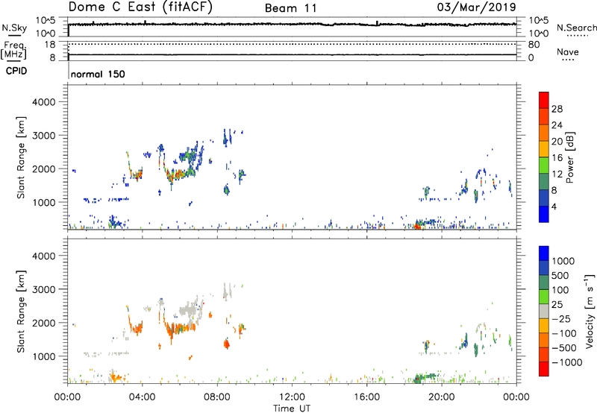This screenshot has width=597, height=413.
Task: Click the 'N.Sky' legend label
Action: (x=14, y=28)
